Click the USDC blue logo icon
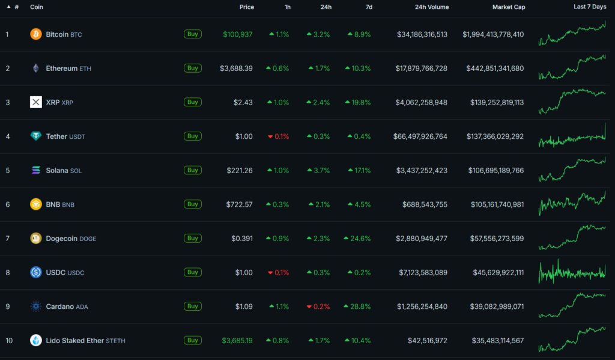 tap(36, 272)
